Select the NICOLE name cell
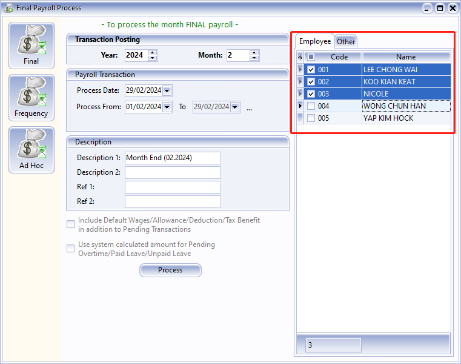 tap(406, 94)
